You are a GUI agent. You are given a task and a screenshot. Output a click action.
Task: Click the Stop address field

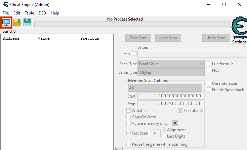pyautogui.click(x=170, y=104)
